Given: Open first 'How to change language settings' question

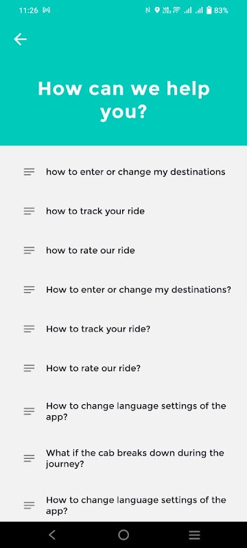Looking at the screenshot, I should click(123, 412).
